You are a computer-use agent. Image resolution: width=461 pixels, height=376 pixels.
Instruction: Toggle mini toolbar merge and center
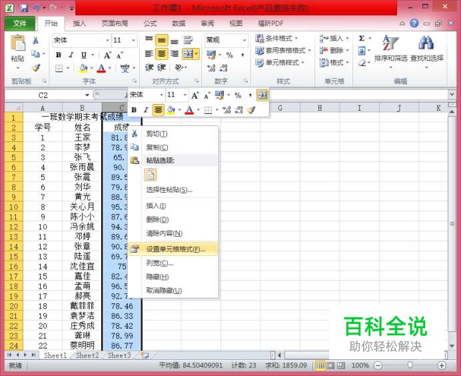(x=262, y=95)
